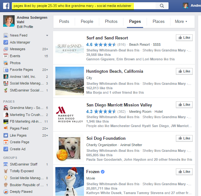Image resolution: width=201 pixels, height=196 pixels.
Task: Like San Diego Marriott Mission Valley
Action: pyautogui.click(x=184, y=105)
